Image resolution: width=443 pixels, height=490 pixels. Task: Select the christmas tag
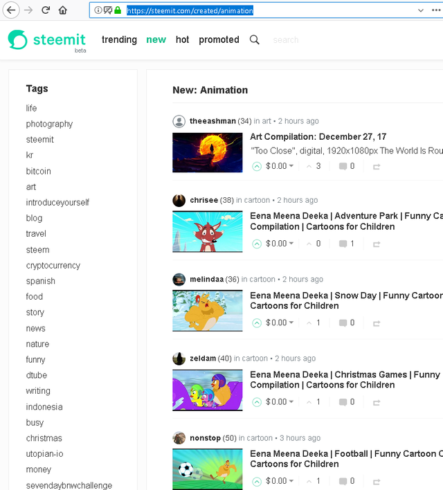pos(44,438)
